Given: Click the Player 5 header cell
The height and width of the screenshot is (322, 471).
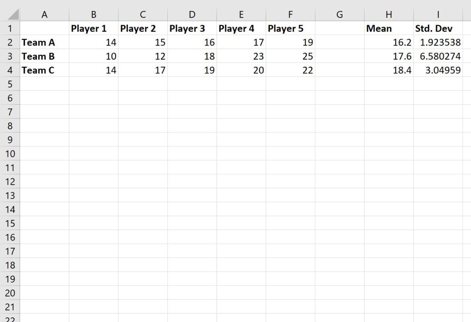Looking at the screenshot, I should [290, 28].
